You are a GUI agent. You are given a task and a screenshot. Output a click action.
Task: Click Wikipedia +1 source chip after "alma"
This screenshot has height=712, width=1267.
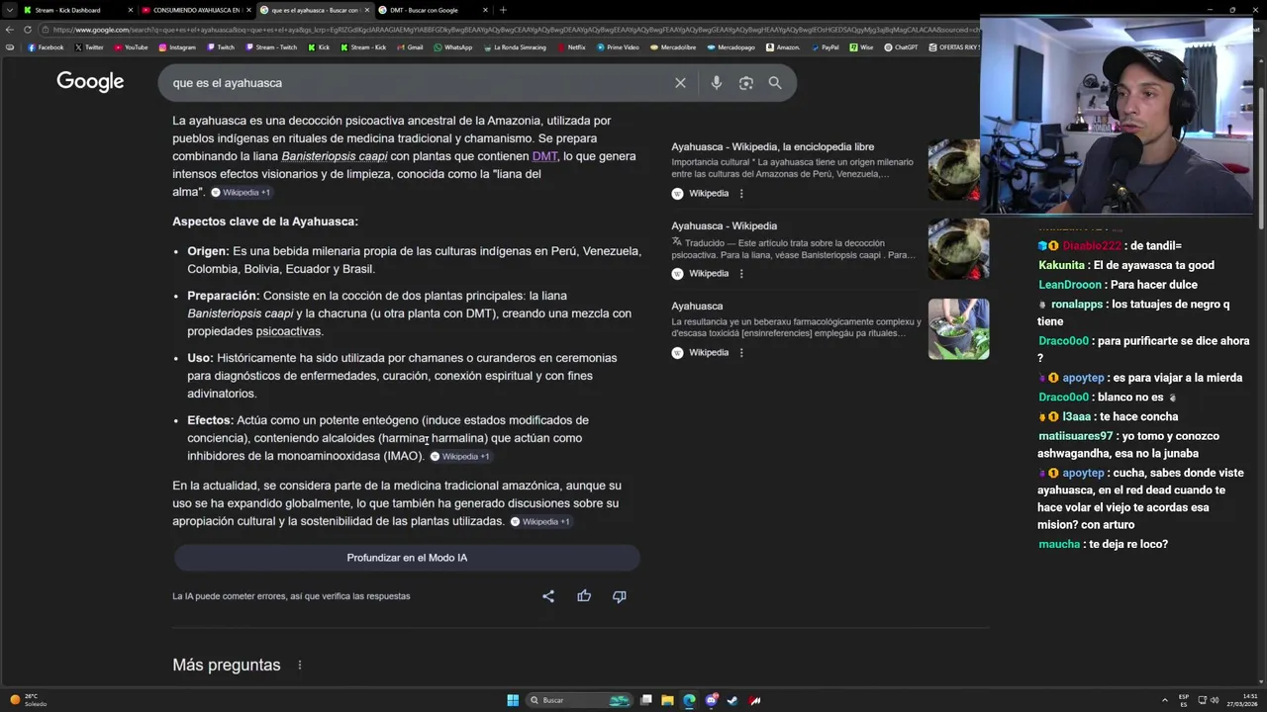[241, 193]
